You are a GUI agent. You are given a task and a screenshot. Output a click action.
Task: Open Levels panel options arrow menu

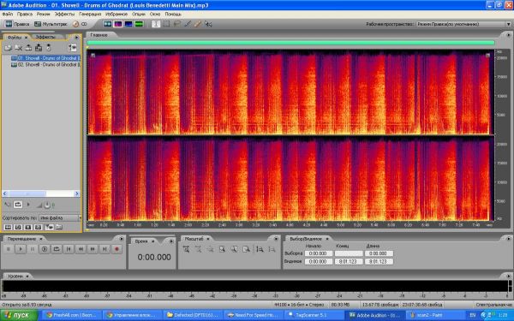coord(508,276)
